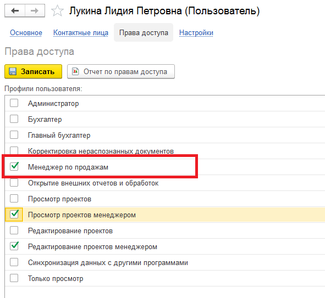Check the Просмотр проектов checkbox

click(14, 199)
